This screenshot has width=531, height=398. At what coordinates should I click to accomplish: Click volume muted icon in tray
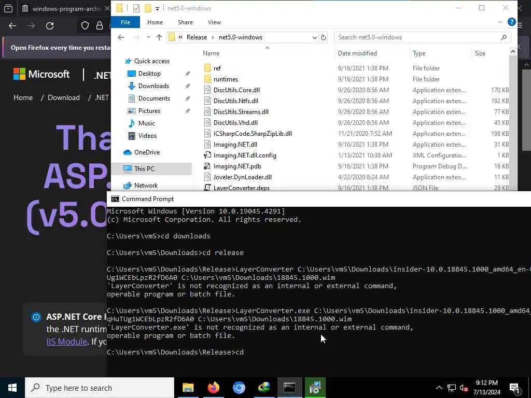click(x=464, y=388)
